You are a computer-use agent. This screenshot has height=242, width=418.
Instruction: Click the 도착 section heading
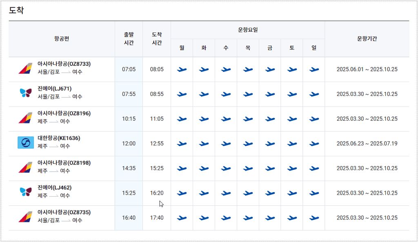[16, 10]
